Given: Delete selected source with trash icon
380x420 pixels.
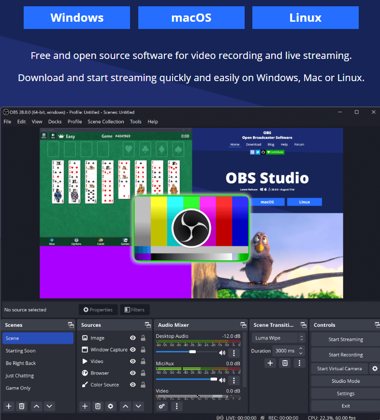Looking at the screenshot, I should [x=98, y=406].
